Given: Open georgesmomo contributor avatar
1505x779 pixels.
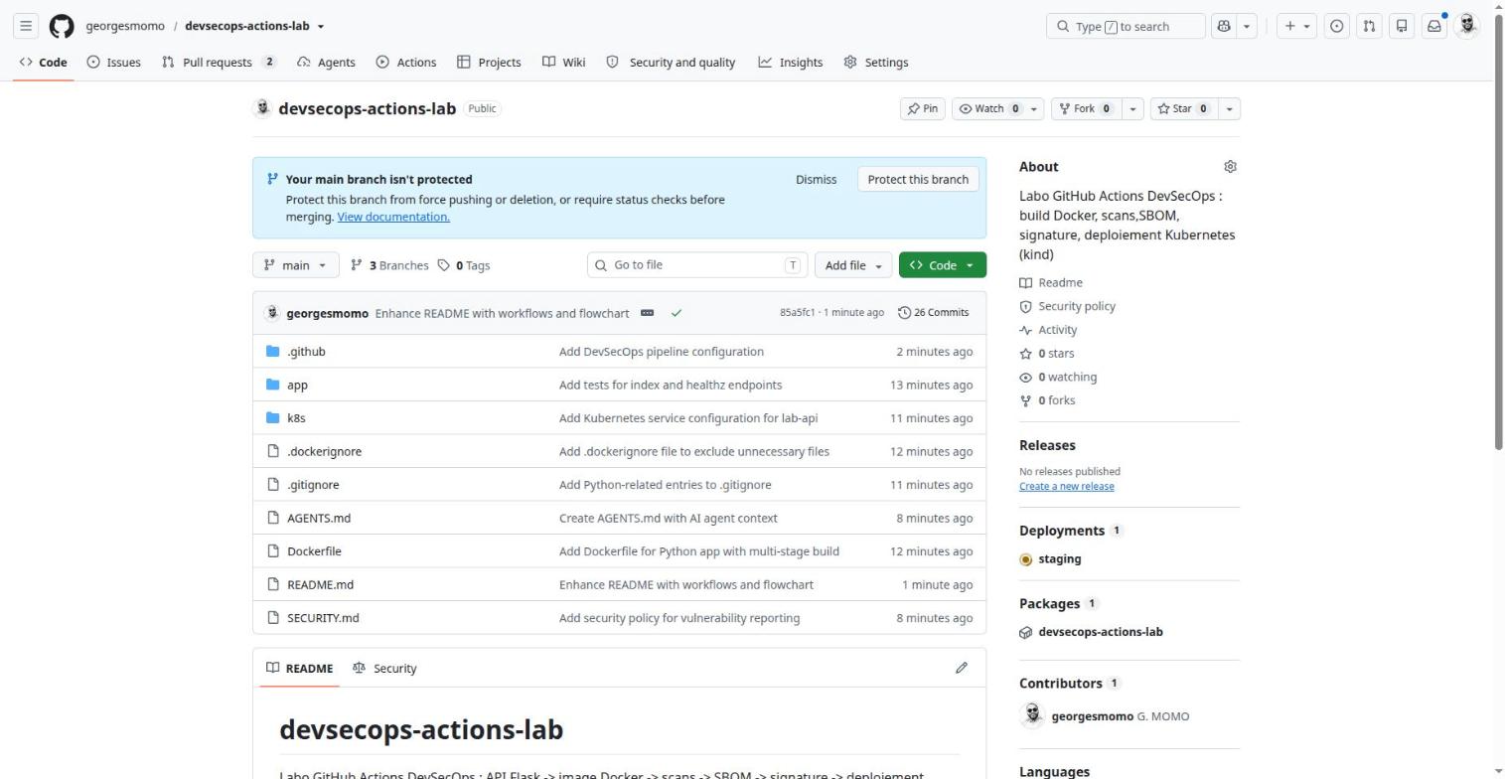Looking at the screenshot, I should [1032, 715].
